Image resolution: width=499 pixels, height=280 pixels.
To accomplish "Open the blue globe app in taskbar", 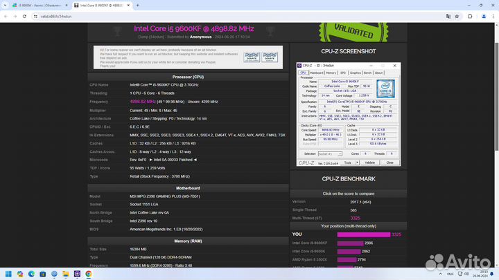I will pos(54,274).
